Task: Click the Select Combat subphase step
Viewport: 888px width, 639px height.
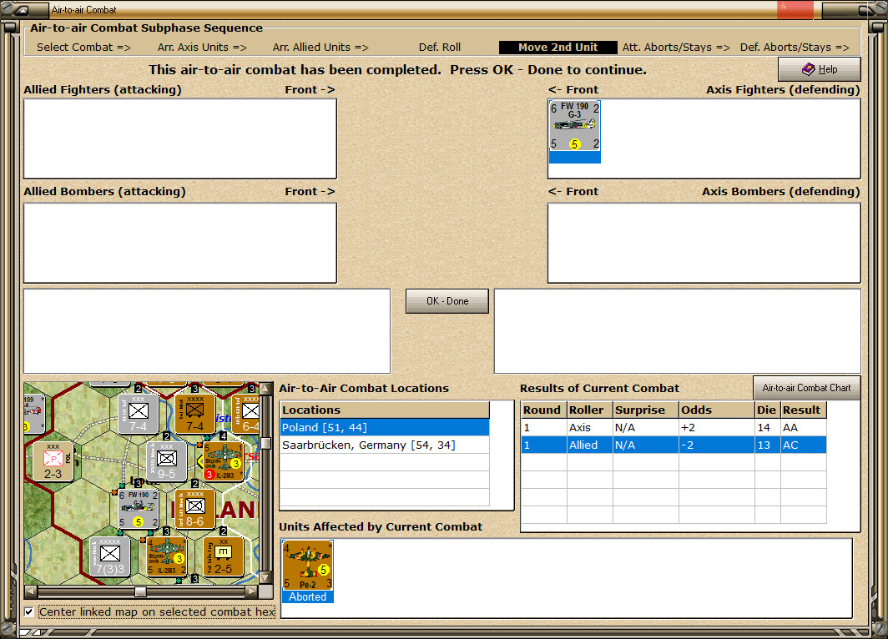Action: coord(83,48)
